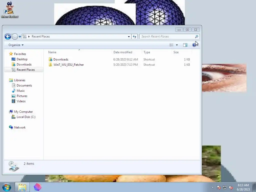The image size is (256, 192).
Task: Click the Videos filmstrip icon
Action: [13, 101]
